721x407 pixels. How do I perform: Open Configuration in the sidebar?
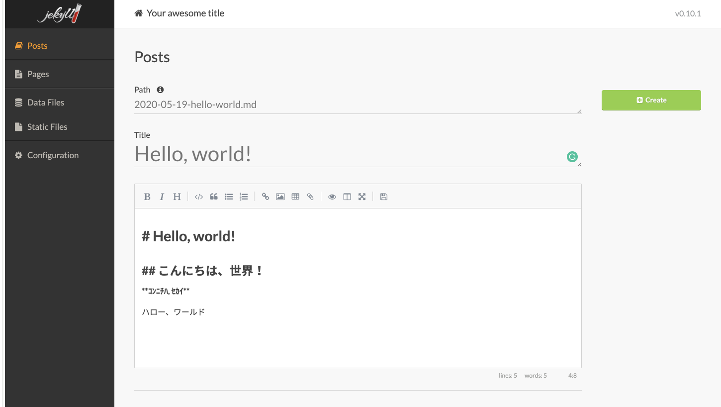pos(60,155)
